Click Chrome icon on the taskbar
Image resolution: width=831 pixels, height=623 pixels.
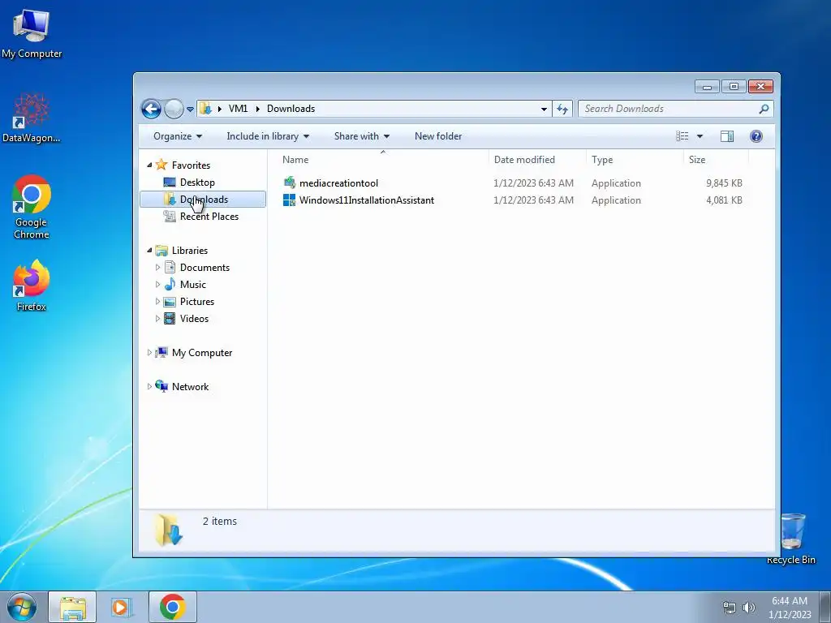click(173, 607)
